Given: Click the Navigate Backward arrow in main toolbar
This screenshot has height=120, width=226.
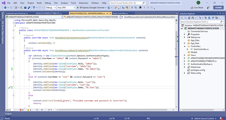Looking at the screenshot, I should 5,7.
